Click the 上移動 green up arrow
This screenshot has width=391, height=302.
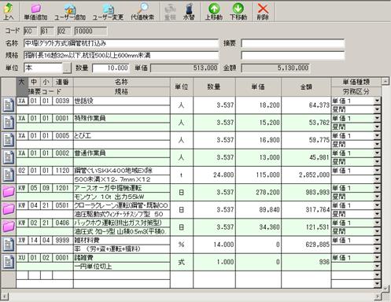(x=214, y=12)
